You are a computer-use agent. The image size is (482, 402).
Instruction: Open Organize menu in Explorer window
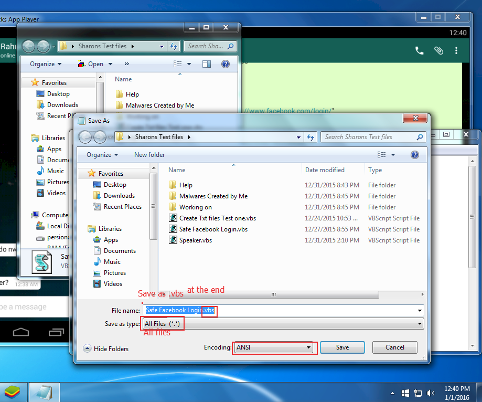pyautogui.click(x=46, y=64)
